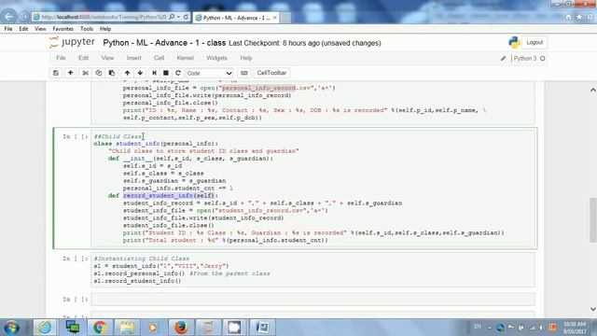Open the Jupyter Help menu
Image resolution: width=597 pixels, height=336 pixels.
tap(246, 58)
